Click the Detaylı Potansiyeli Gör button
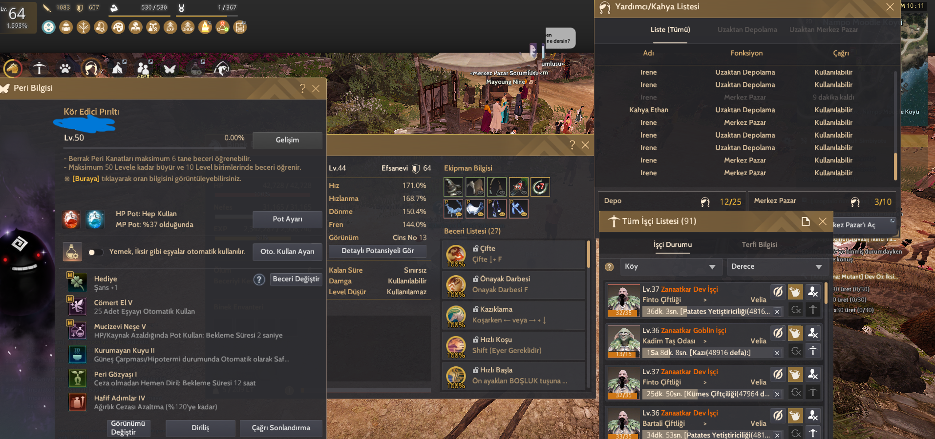 (378, 251)
